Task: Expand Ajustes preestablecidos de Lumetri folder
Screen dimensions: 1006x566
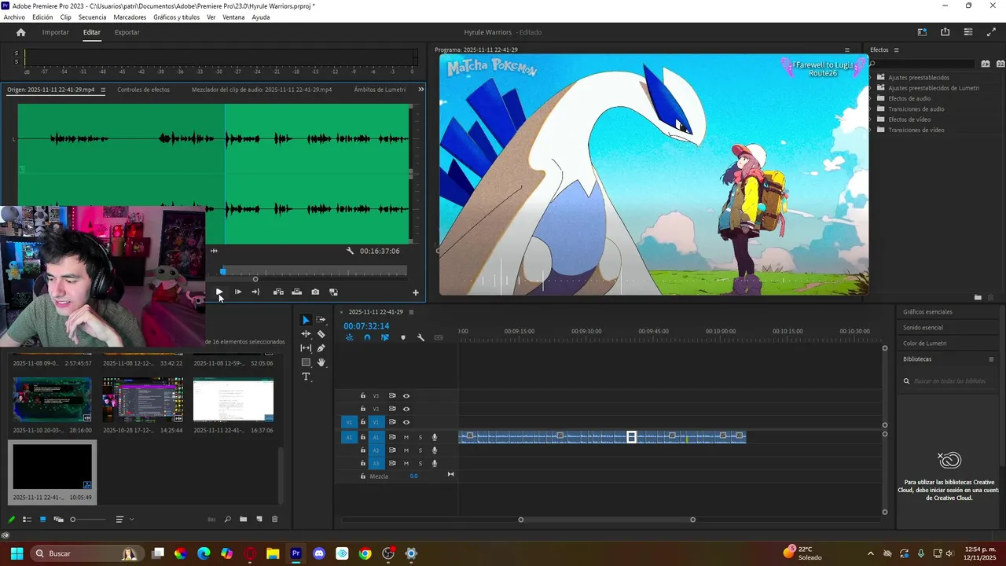Action: point(871,88)
